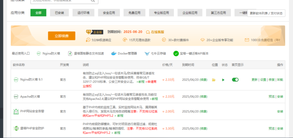Open 设置 for Nginx防火墙

pos(263,80)
